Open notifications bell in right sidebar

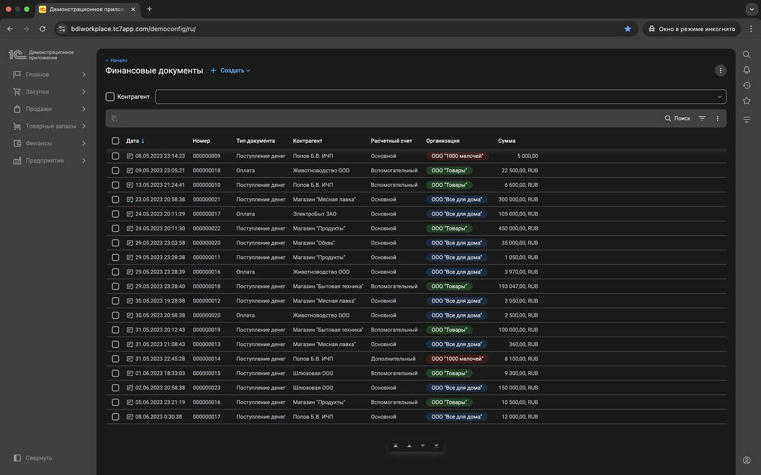point(746,70)
